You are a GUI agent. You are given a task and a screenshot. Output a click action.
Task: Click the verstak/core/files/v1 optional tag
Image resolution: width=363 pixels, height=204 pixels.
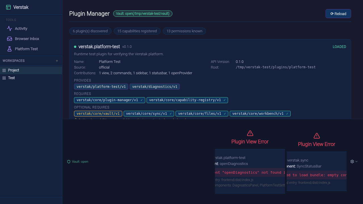(202, 114)
